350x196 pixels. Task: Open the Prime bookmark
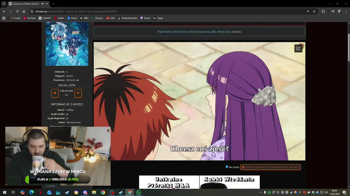point(72,18)
